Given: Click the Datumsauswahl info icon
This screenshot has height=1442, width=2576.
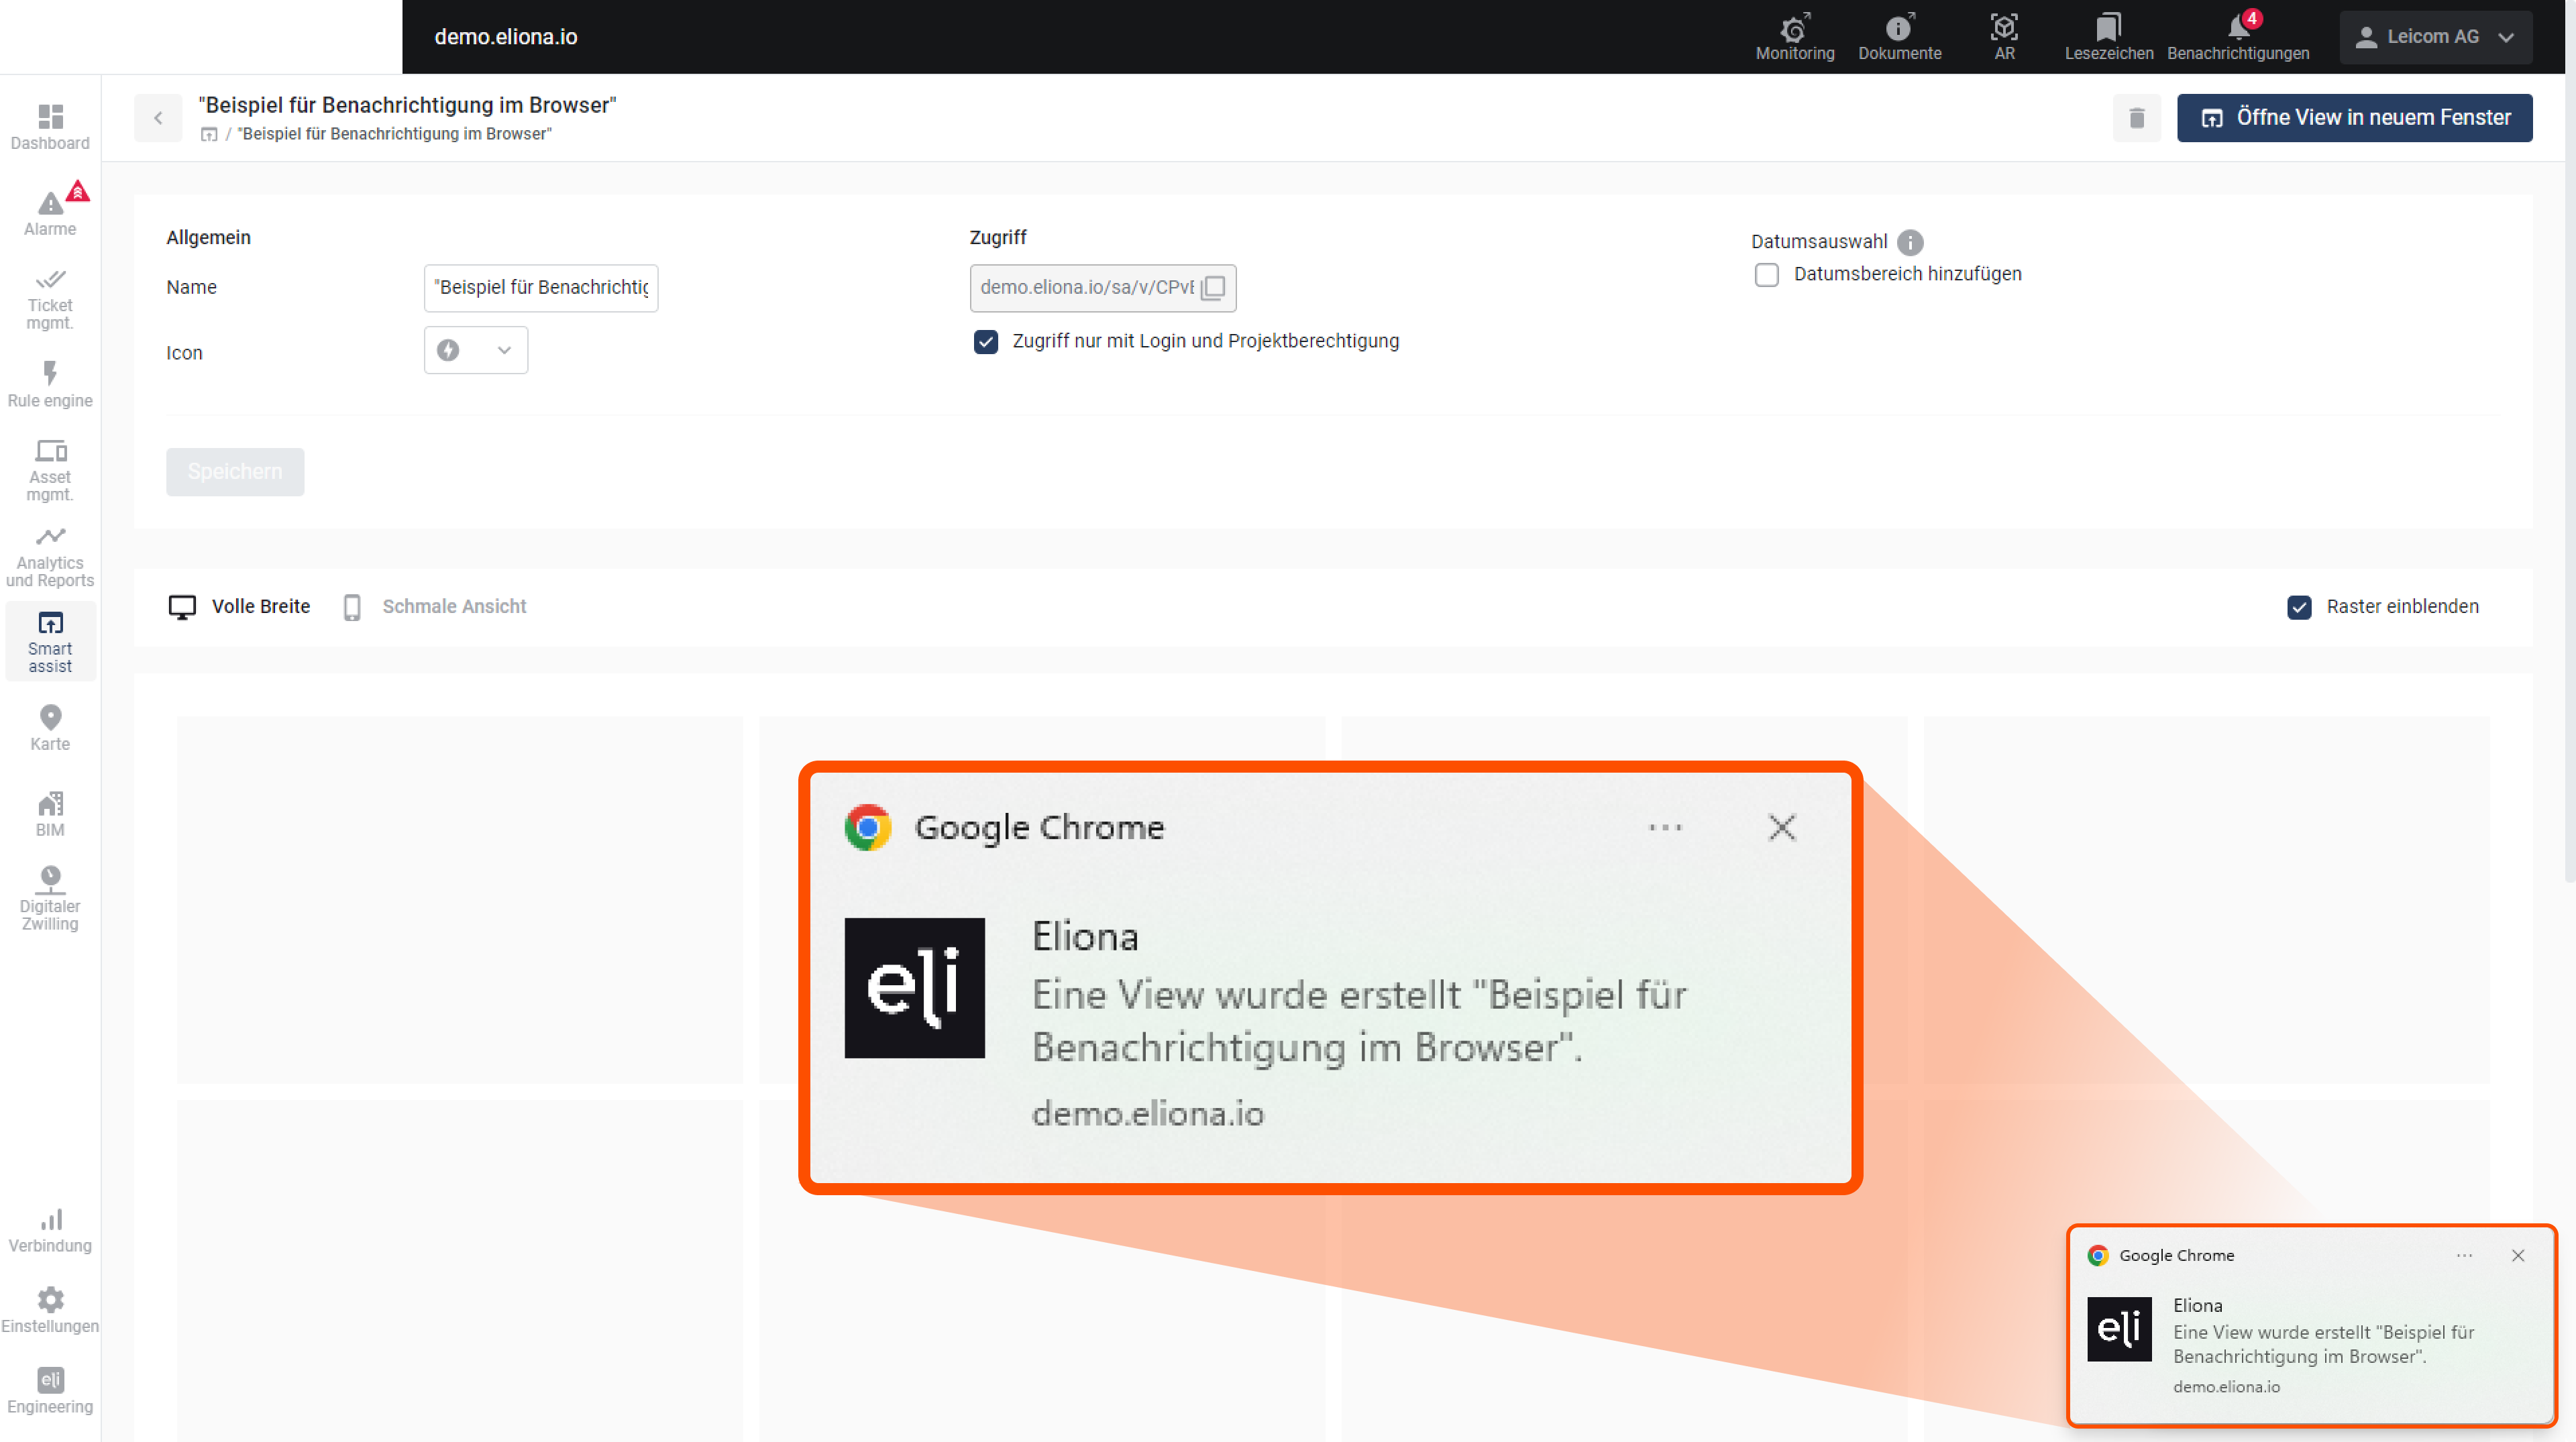Looking at the screenshot, I should coord(1909,242).
